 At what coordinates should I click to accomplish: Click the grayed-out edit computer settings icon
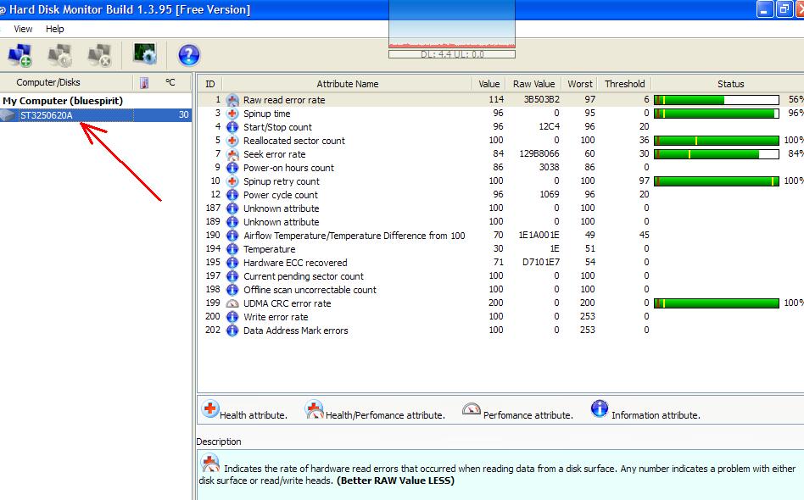(x=60, y=56)
